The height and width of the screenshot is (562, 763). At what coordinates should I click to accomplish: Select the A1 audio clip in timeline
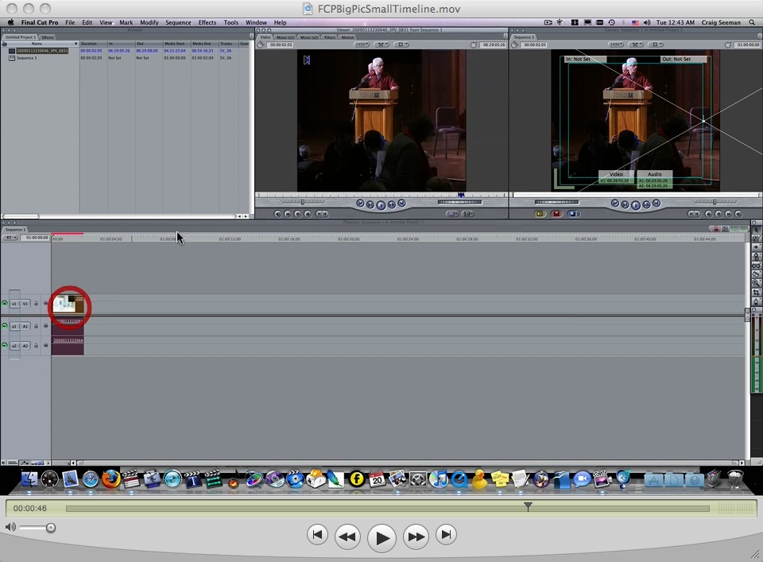pyautogui.click(x=68, y=326)
